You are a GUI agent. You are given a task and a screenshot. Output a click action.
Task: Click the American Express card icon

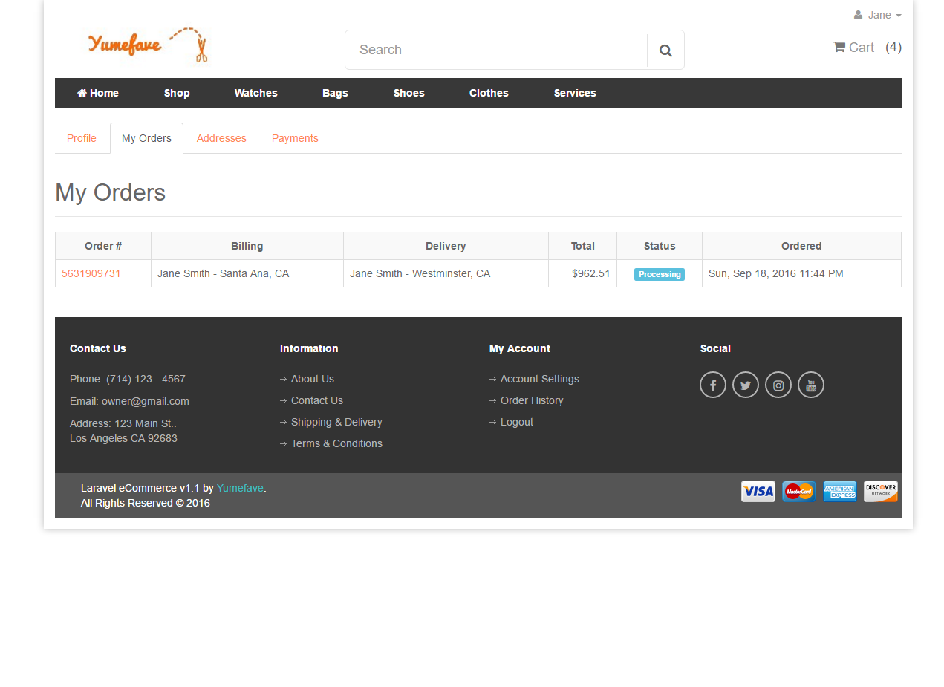pos(840,492)
